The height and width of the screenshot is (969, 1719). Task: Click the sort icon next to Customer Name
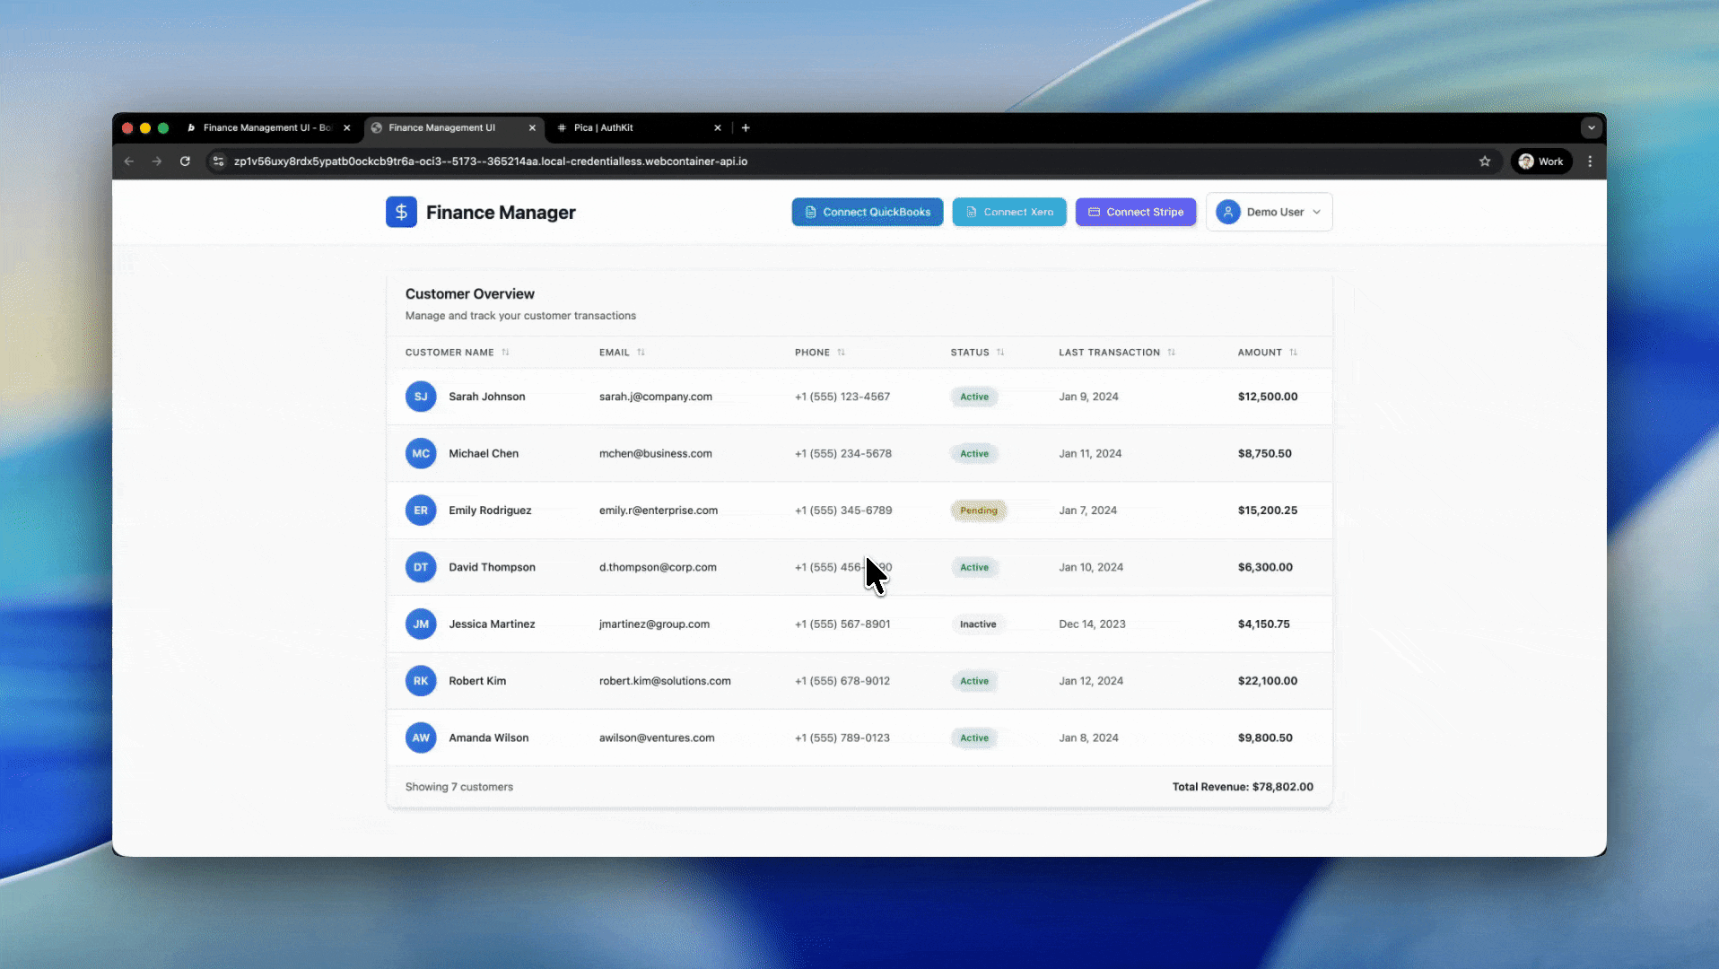coord(505,353)
